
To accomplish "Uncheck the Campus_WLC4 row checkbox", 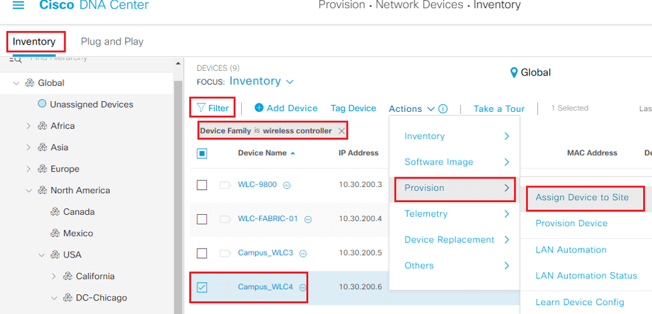I will pyautogui.click(x=202, y=287).
